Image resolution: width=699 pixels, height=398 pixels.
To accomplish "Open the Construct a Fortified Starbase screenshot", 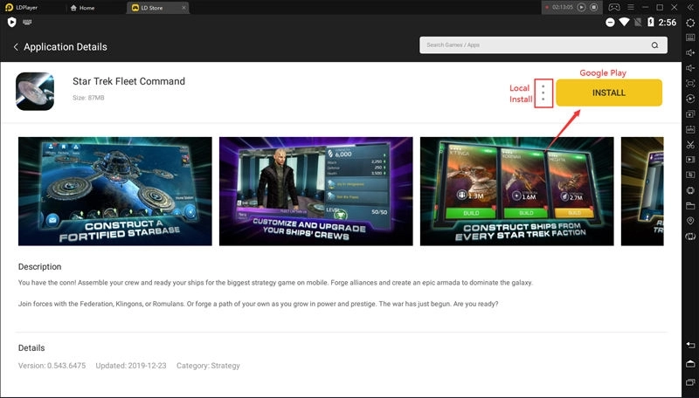I will click(114, 190).
